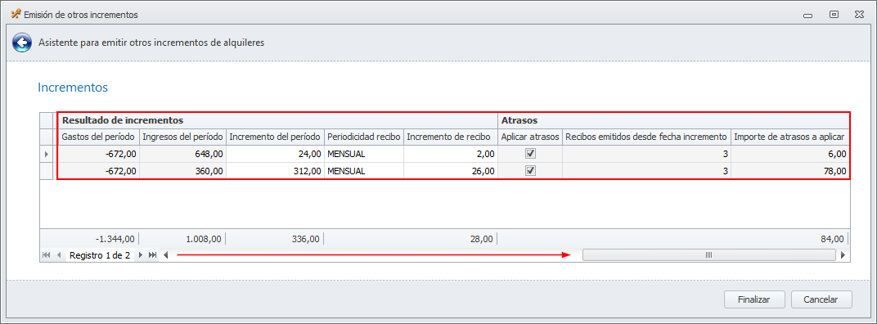This screenshot has height=324, width=877.
Task: Click the Periodicidad recibo column header
Action: [x=363, y=137]
